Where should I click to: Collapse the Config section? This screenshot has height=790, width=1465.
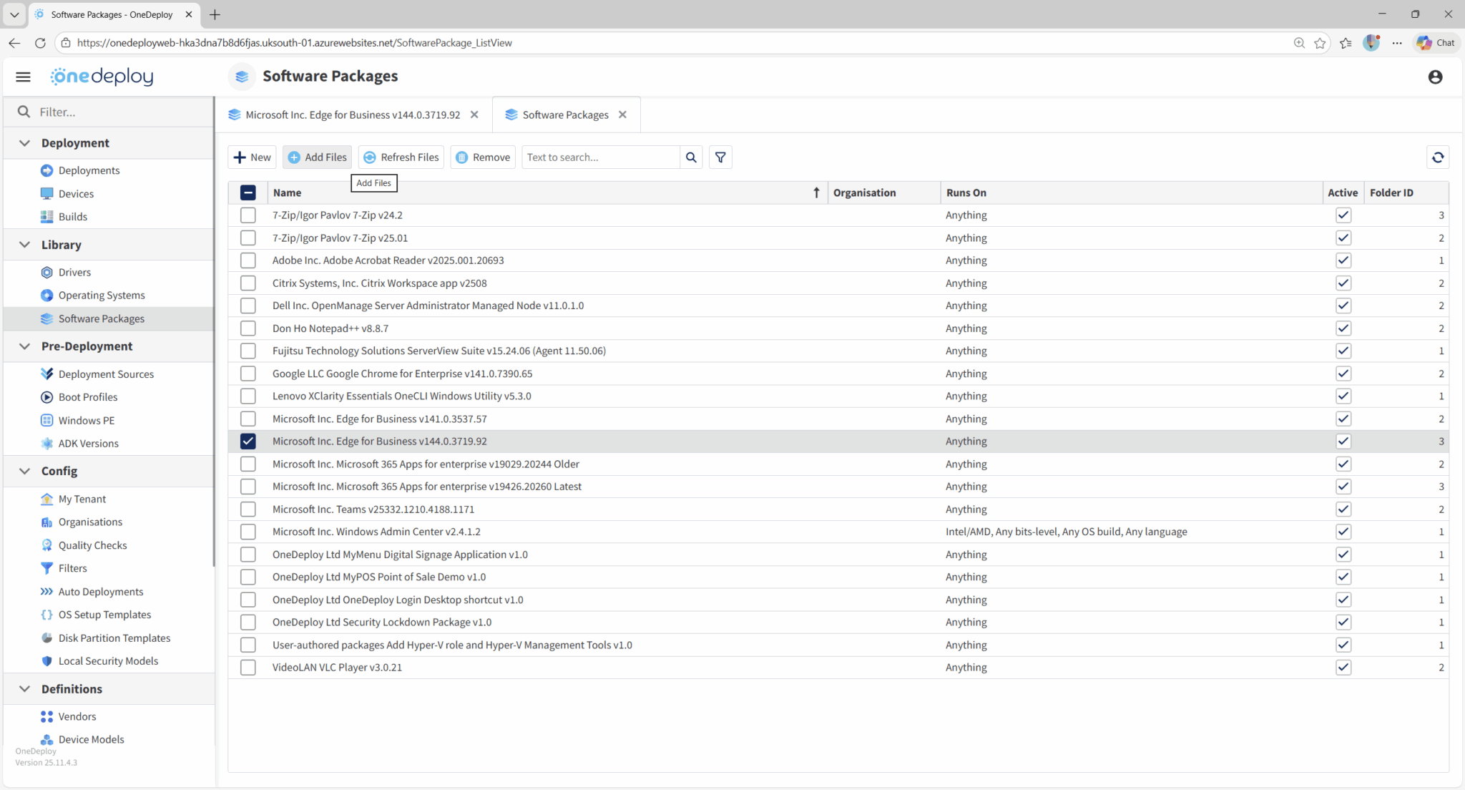coord(24,471)
